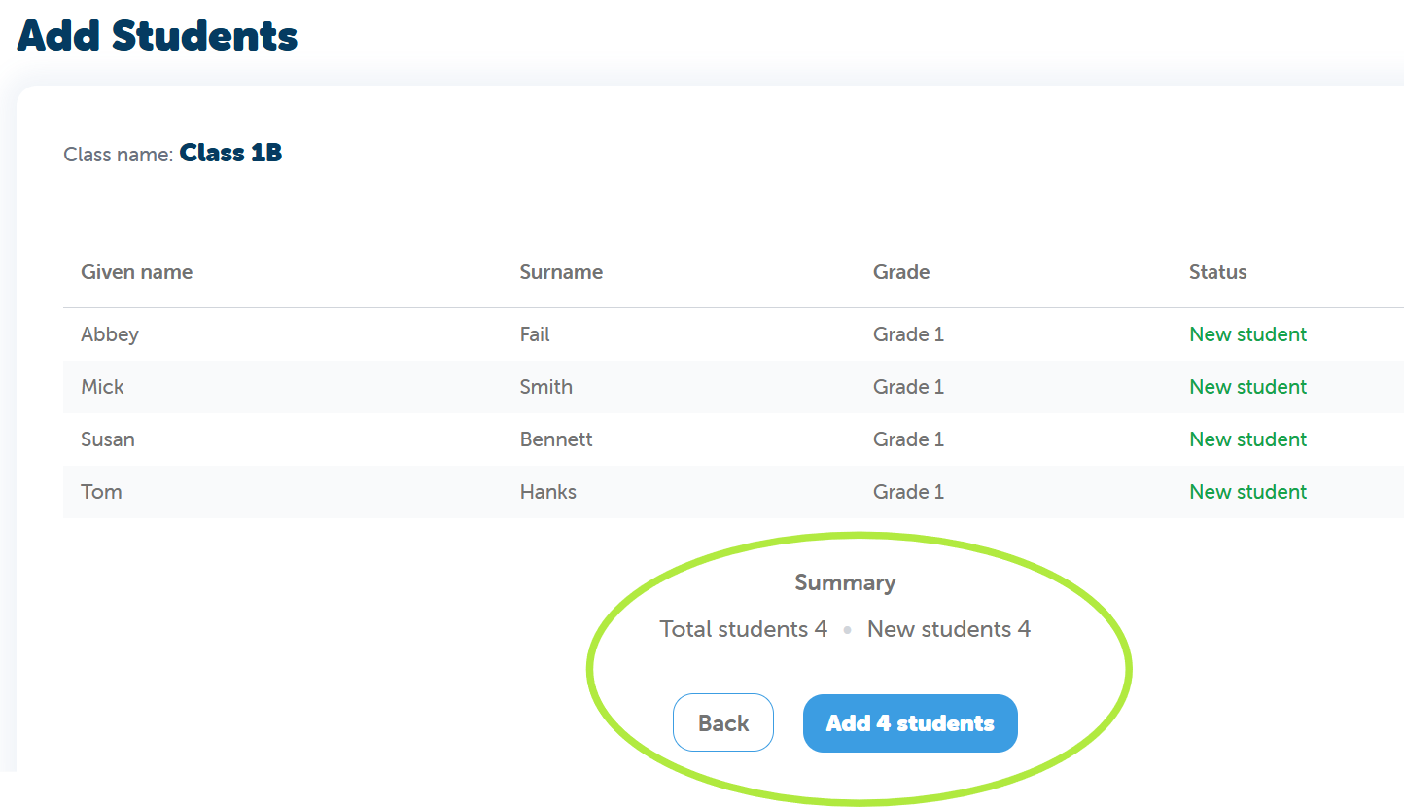Click the surname Hanks
Image resolution: width=1404 pixels, height=807 pixels.
click(547, 492)
